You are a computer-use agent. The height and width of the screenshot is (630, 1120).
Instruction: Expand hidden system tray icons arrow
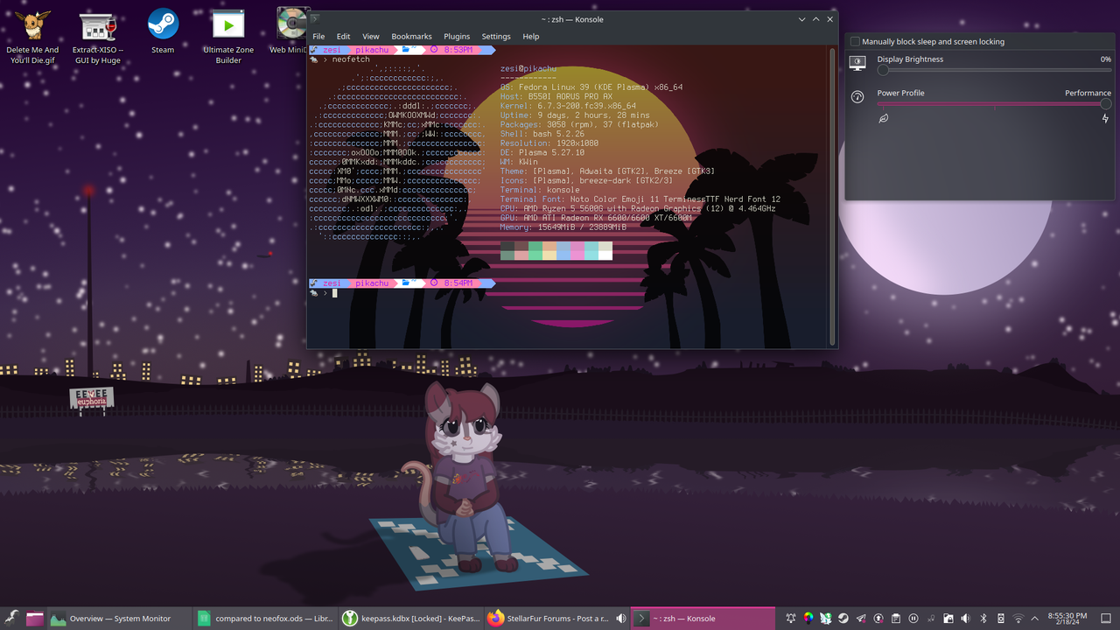[x=1035, y=619]
